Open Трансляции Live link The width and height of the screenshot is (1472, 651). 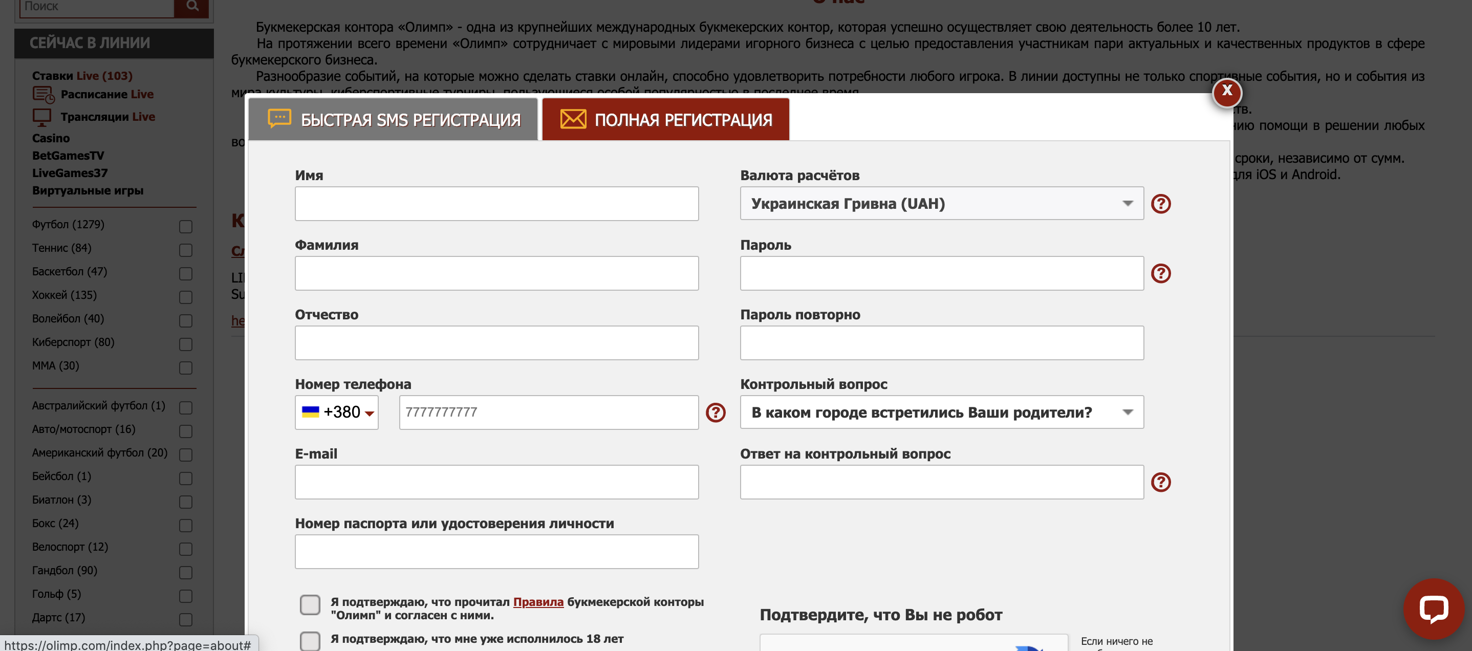tap(108, 117)
